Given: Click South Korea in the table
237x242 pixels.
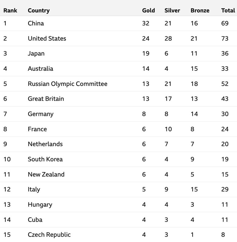Looking at the screenshot, I should click(45, 159).
